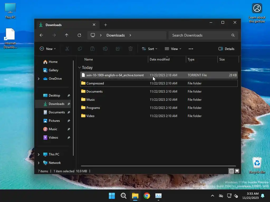This screenshot has width=270, height=202.
Task: Sort by Type column header
Action: (202, 59)
